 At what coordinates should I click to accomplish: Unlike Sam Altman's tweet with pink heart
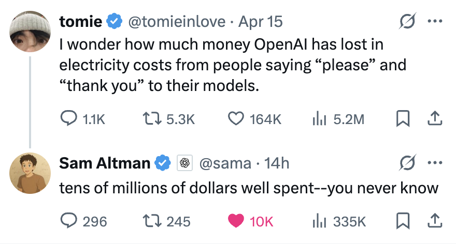[236, 221]
